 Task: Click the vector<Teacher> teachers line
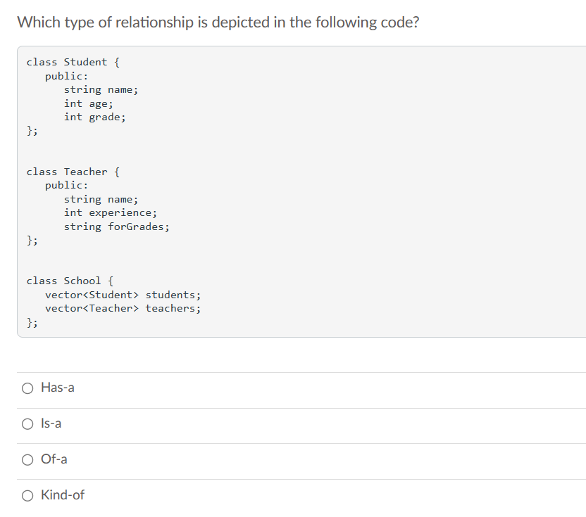pyautogui.click(x=123, y=308)
